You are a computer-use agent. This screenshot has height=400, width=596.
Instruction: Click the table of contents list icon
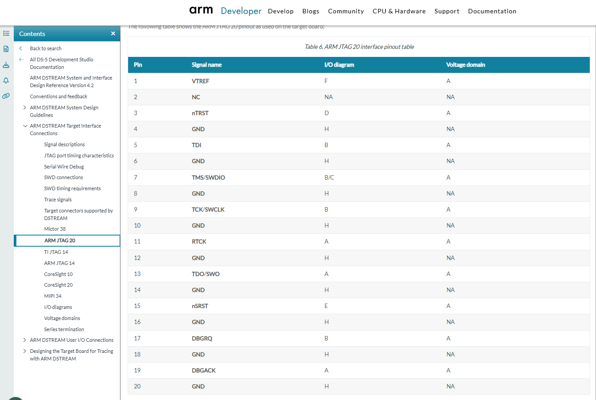click(6, 33)
